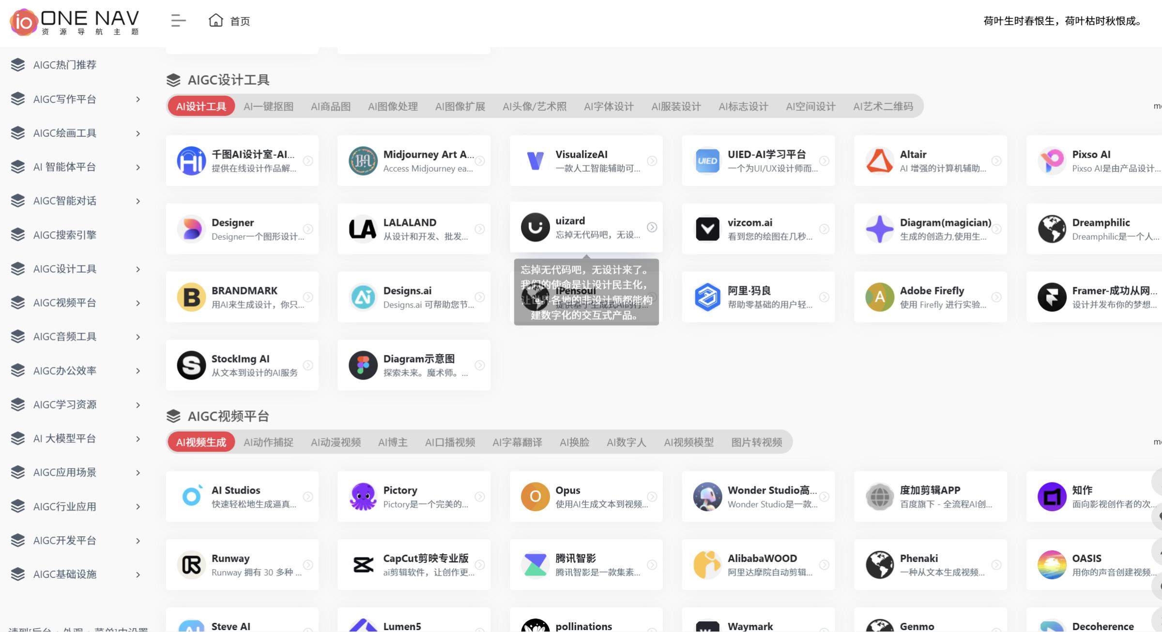Click the AIGC视频平台 section heading
The width and height of the screenshot is (1162, 632).
(229, 416)
